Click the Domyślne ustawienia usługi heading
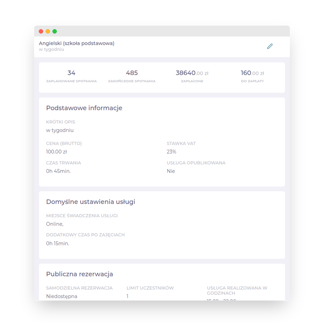 [91, 202]
